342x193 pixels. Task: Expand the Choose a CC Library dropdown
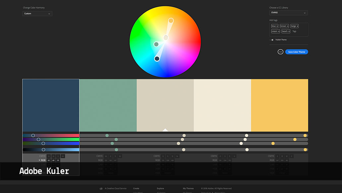(x=288, y=13)
